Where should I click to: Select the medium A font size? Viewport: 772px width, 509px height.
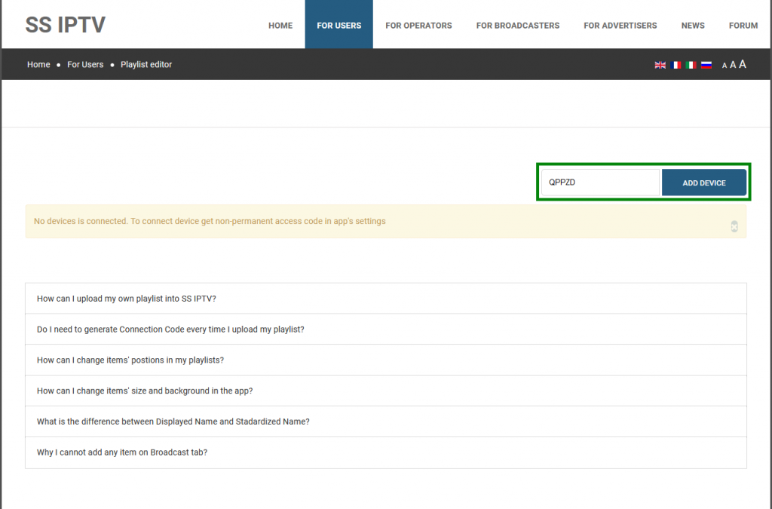click(733, 65)
